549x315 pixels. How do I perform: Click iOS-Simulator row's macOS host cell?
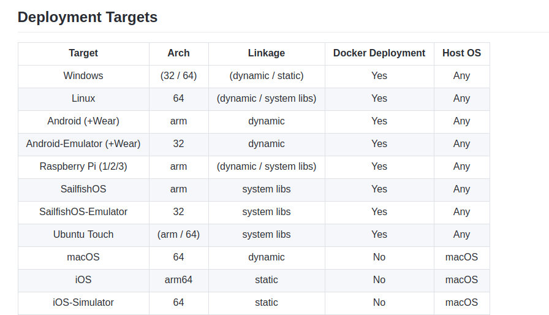(461, 303)
